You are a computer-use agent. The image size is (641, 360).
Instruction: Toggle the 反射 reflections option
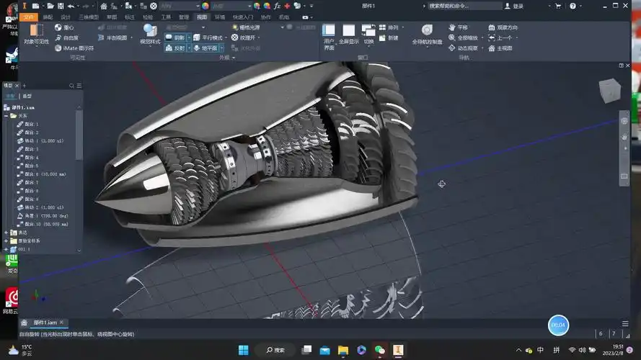[x=175, y=48]
